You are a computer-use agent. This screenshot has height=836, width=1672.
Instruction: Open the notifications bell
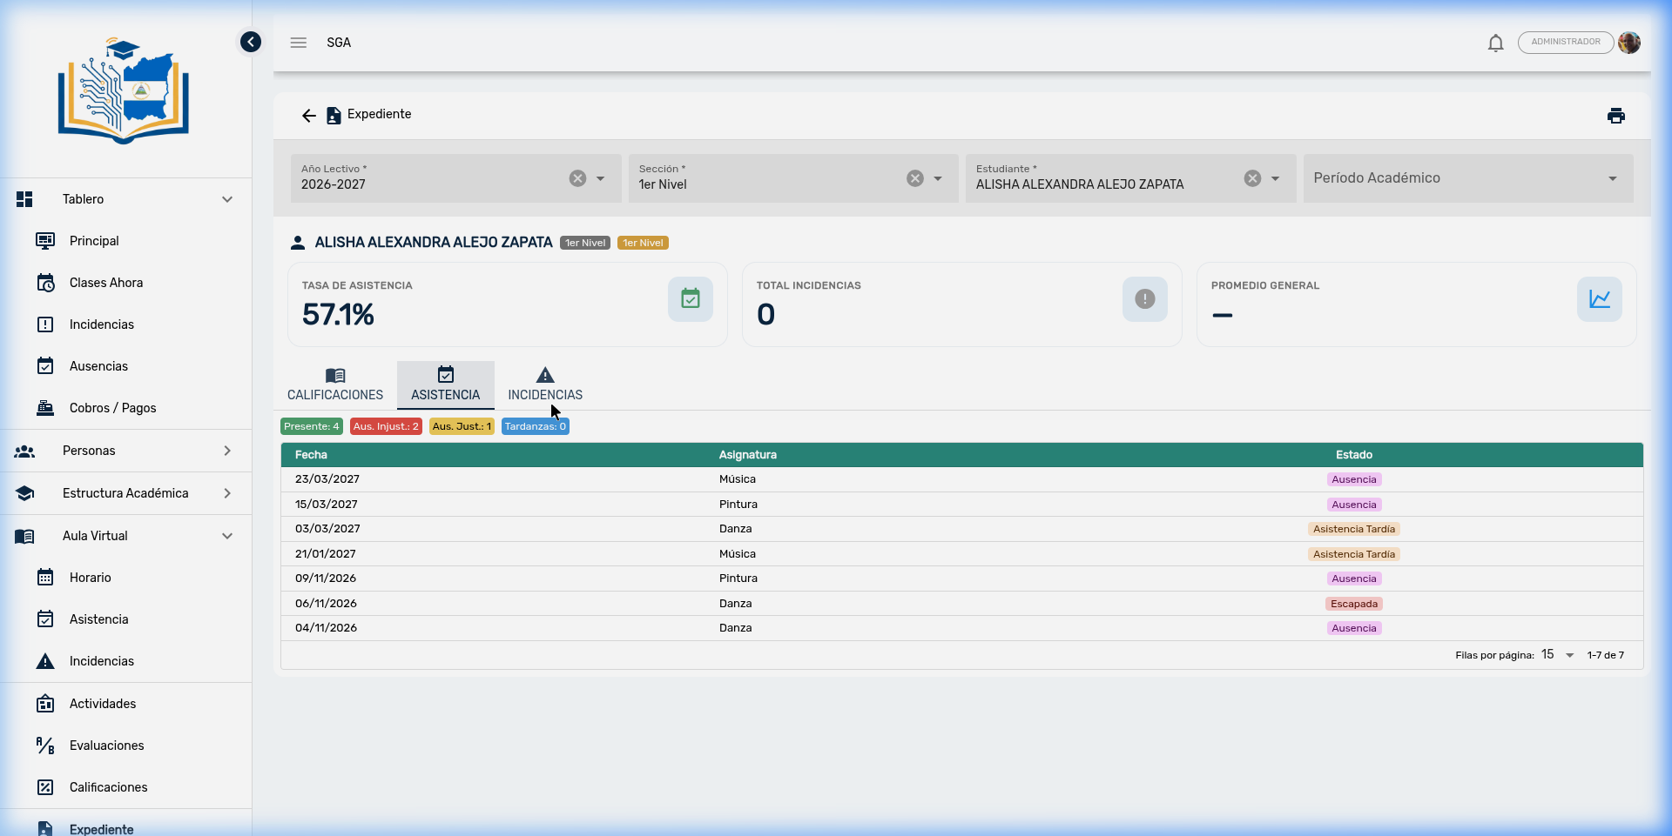click(x=1495, y=43)
